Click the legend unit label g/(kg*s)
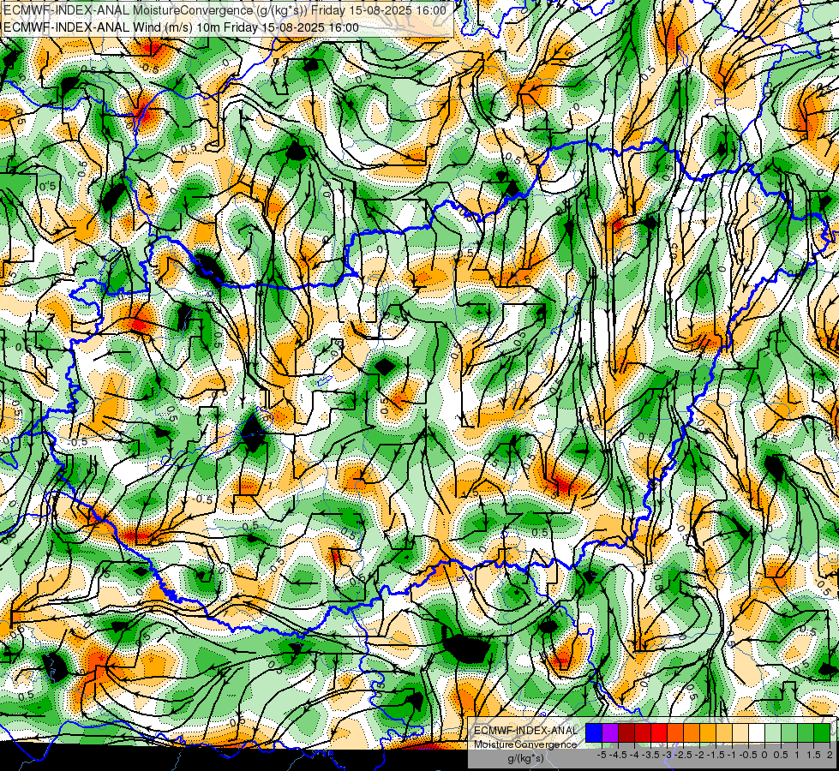Image resolution: width=839 pixels, height=771 pixels. click(x=526, y=758)
